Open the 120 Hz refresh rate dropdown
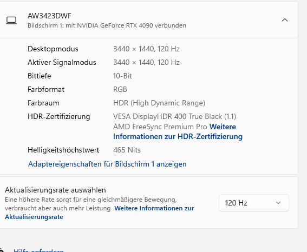 [x=254, y=203]
